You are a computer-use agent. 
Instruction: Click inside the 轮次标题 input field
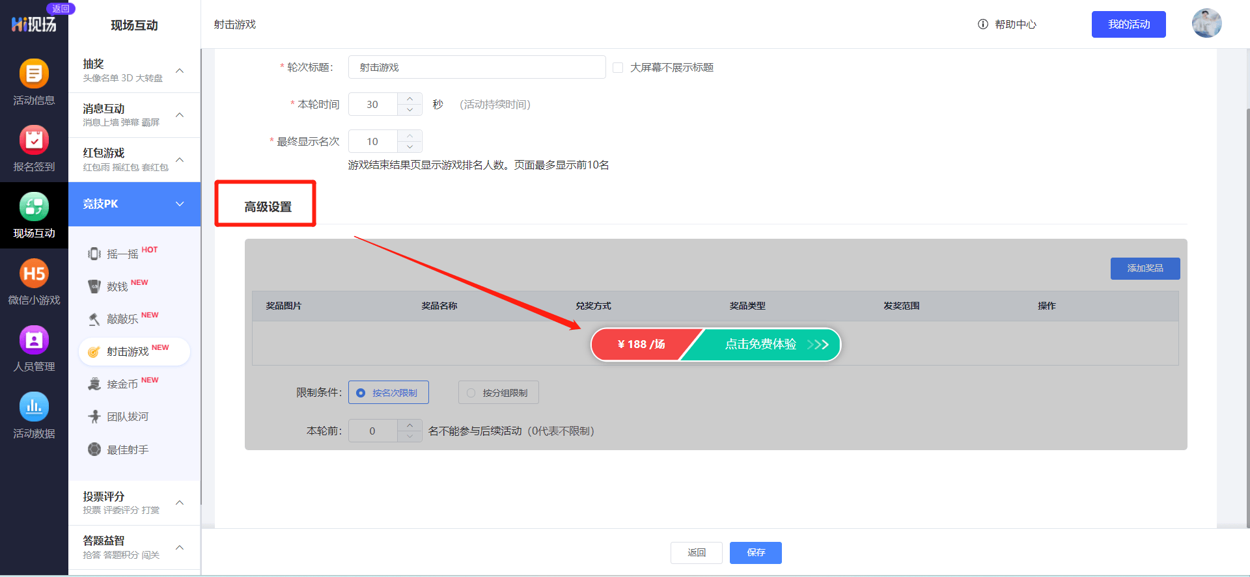[x=477, y=67]
